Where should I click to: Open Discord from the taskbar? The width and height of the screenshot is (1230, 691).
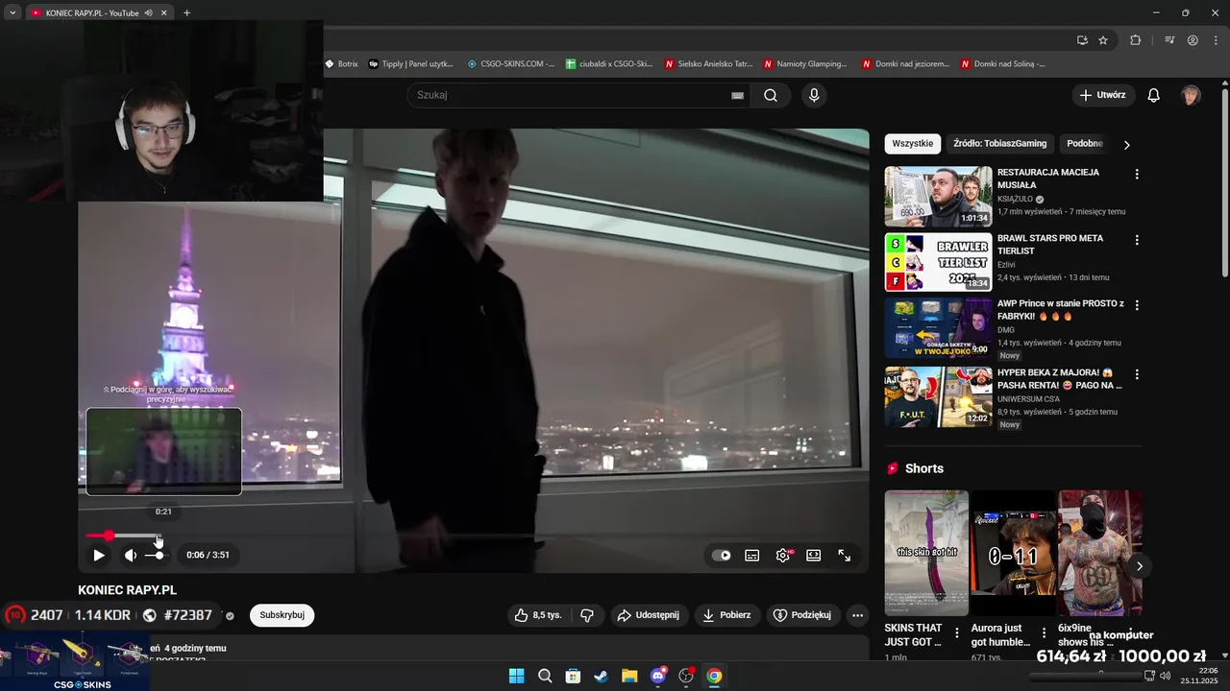pyautogui.click(x=658, y=676)
